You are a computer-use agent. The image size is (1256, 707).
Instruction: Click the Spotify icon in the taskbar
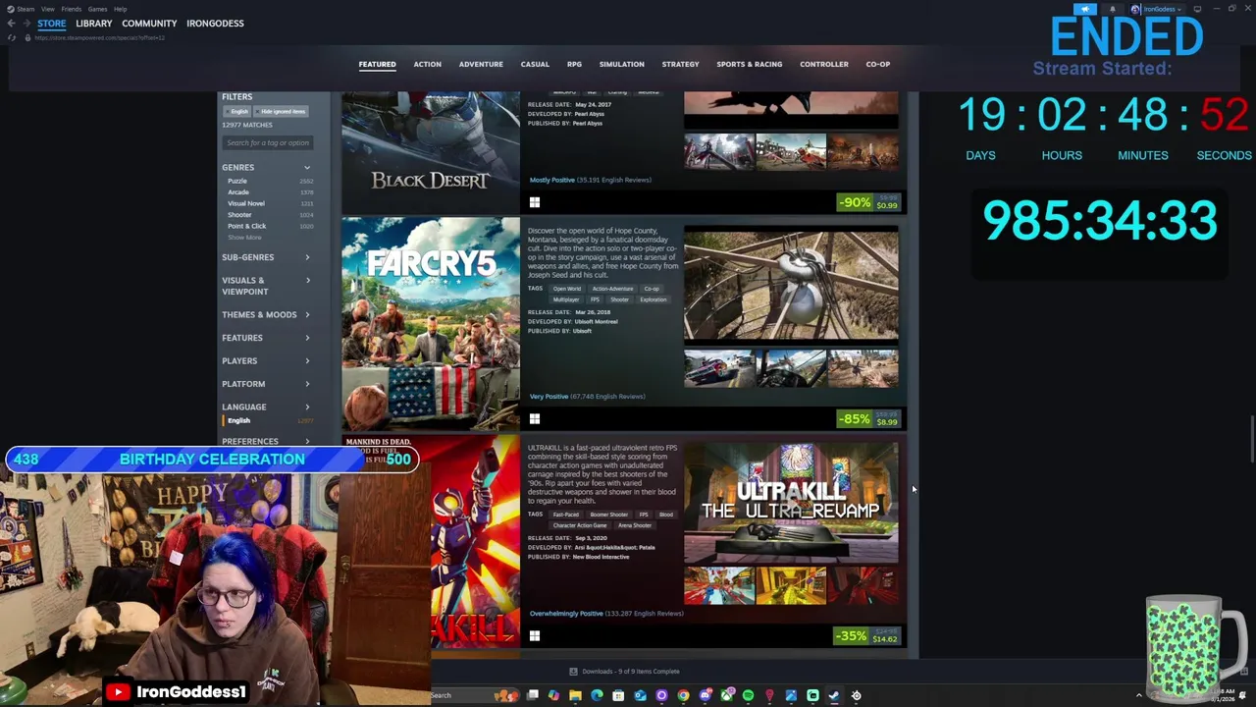click(748, 695)
